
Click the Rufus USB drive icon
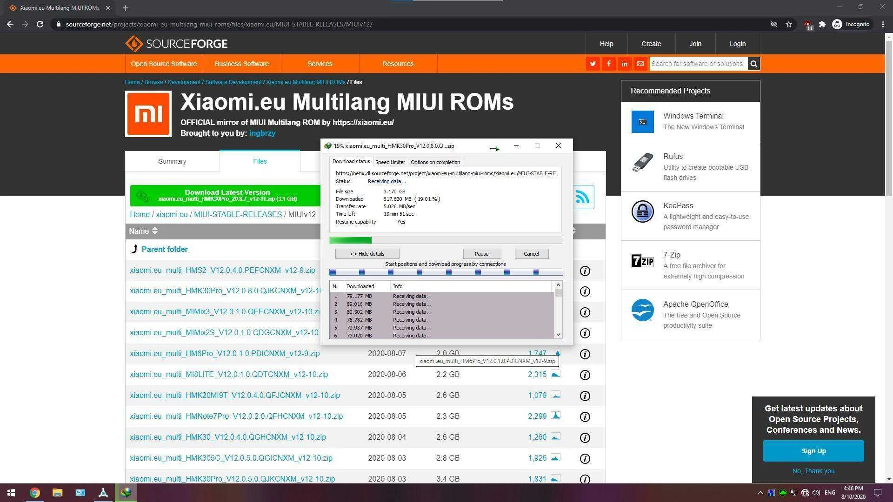[x=642, y=163]
